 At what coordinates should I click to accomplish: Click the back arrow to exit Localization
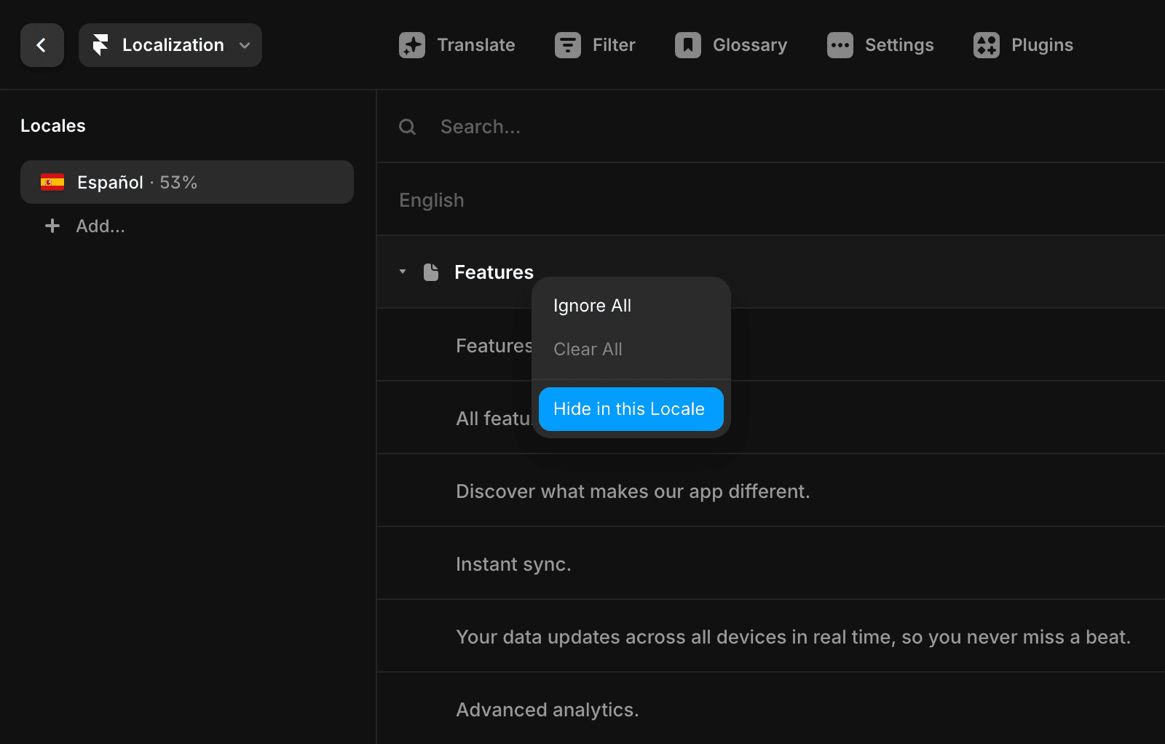42,44
